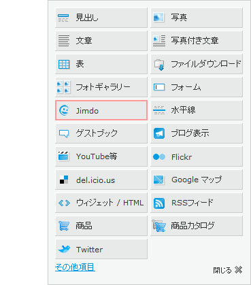Choose the ファイルダウンロード label
The image size is (251, 285).
tap(206, 64)
